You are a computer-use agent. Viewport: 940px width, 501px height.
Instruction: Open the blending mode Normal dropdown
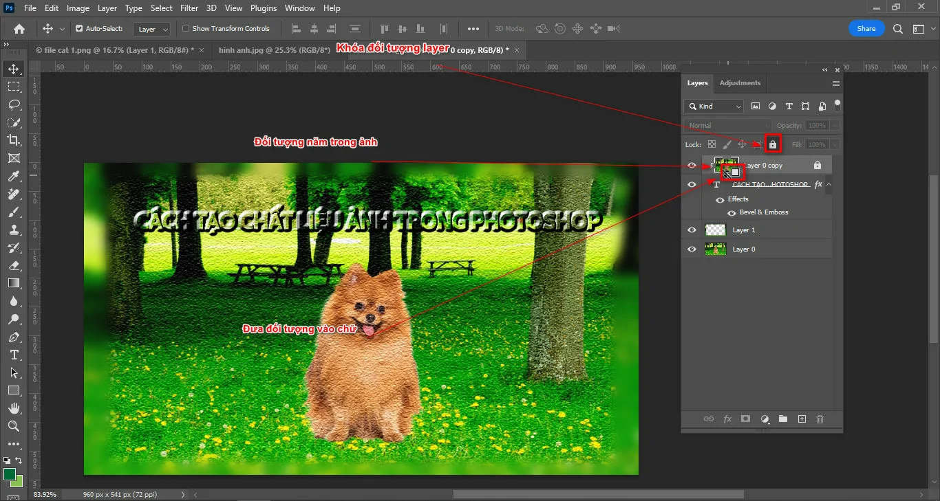coord(728,124)
